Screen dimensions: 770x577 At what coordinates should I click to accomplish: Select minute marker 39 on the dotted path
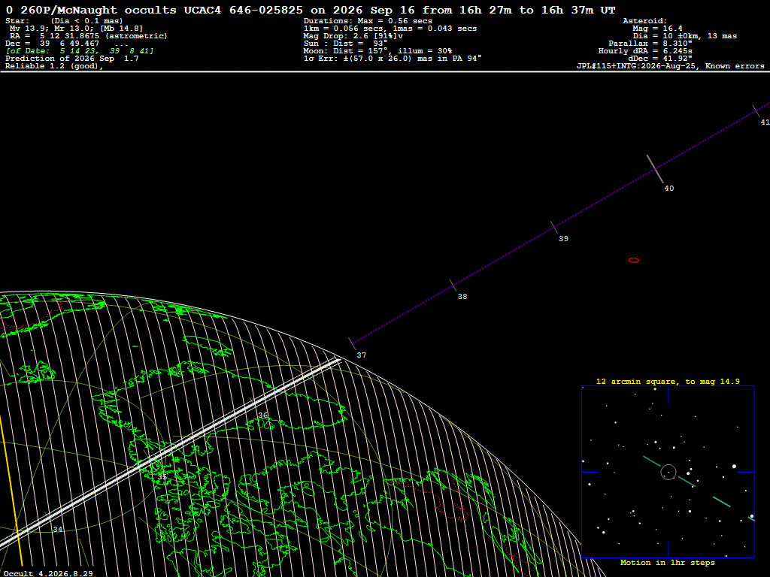click(563, 239)
